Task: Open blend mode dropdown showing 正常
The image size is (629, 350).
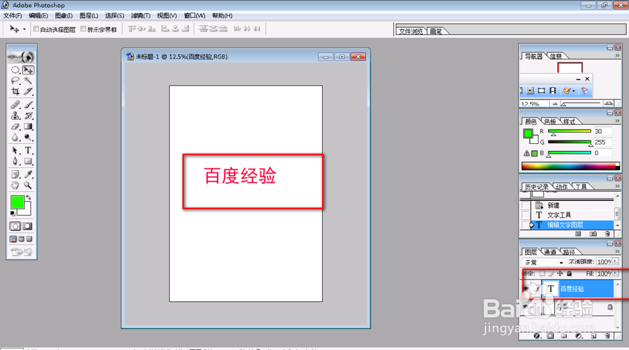Action: [x=543, y=262]
